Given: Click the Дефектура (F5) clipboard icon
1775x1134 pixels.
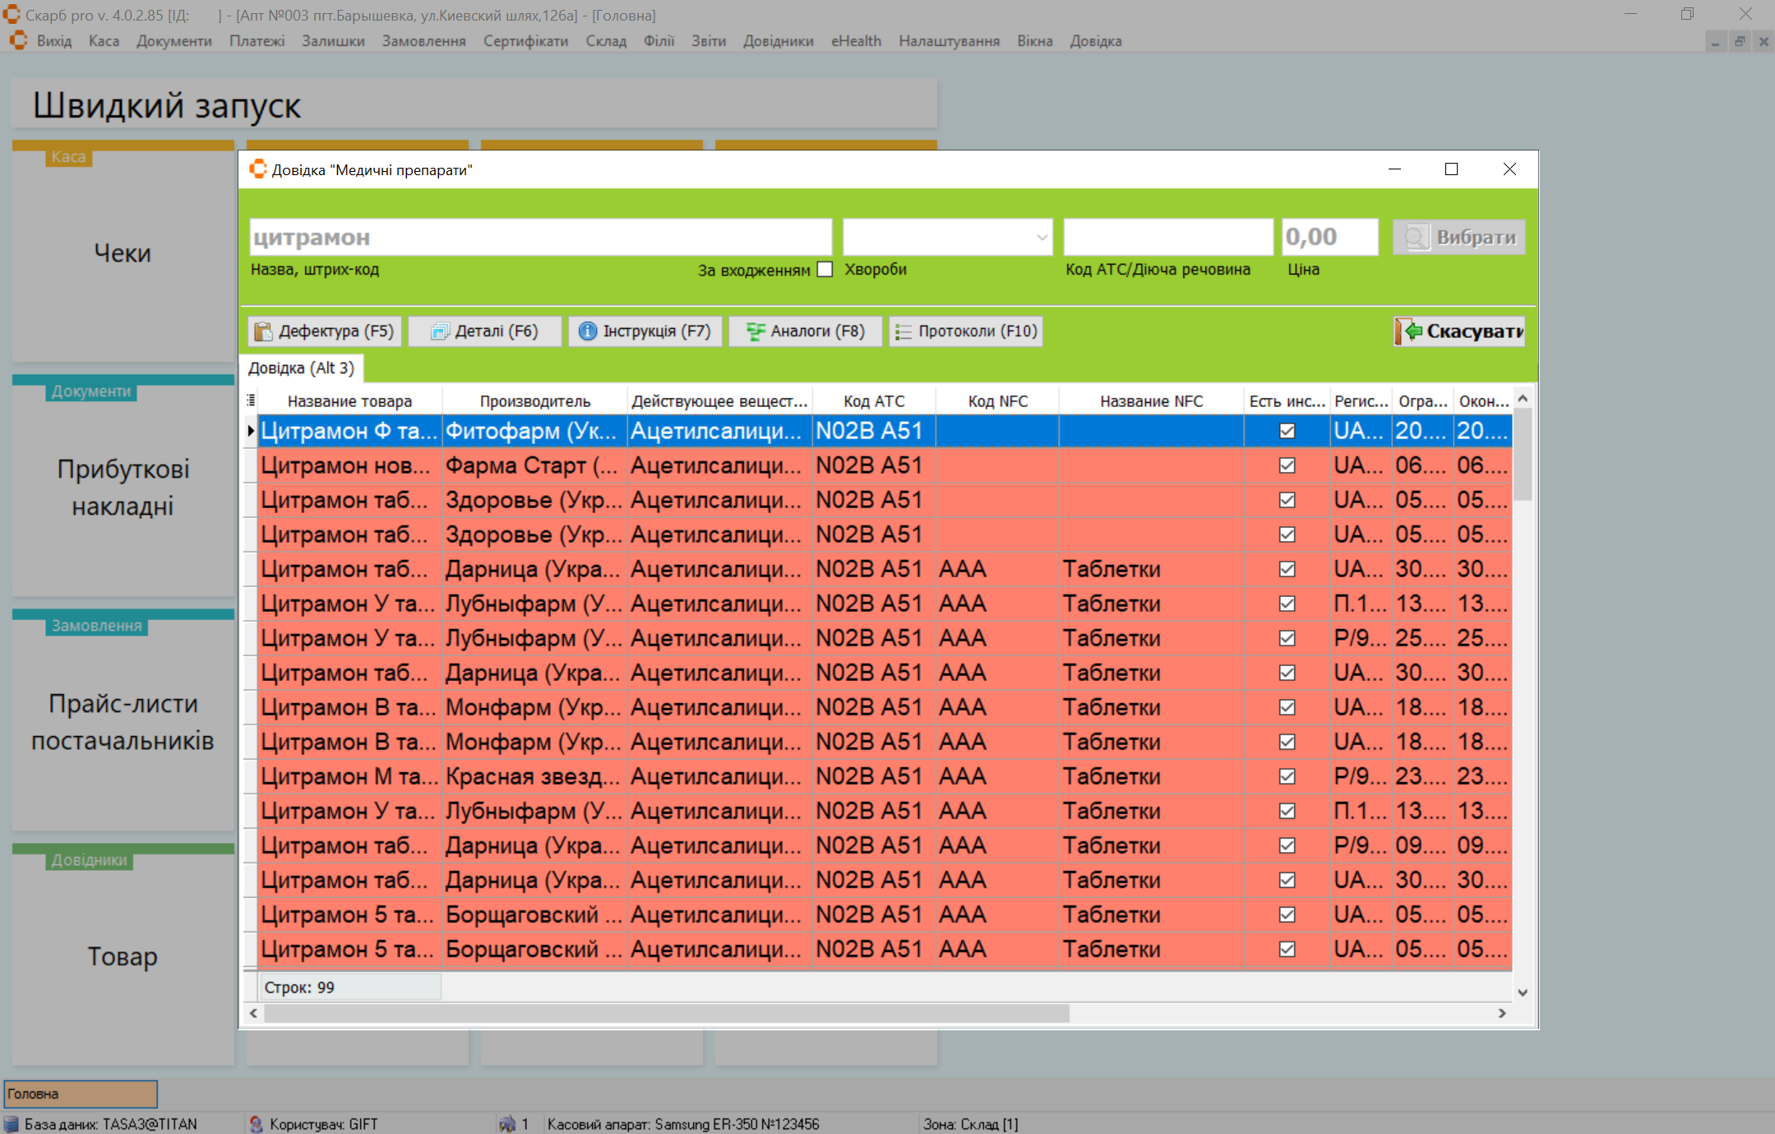Looking at the screenshot, I should [x=263, y=331].
